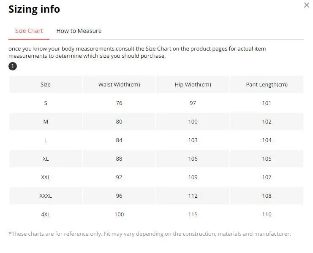Select the XL size row label
313x253 pixels.
coord(46,159)
